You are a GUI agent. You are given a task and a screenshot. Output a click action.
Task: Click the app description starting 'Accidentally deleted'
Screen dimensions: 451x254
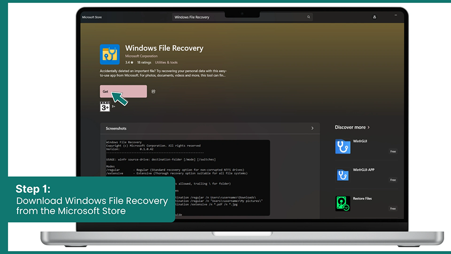(x=163, y=73)
